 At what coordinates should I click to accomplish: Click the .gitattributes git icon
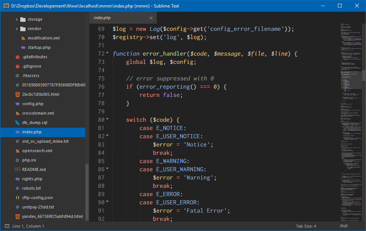[18, 57]
